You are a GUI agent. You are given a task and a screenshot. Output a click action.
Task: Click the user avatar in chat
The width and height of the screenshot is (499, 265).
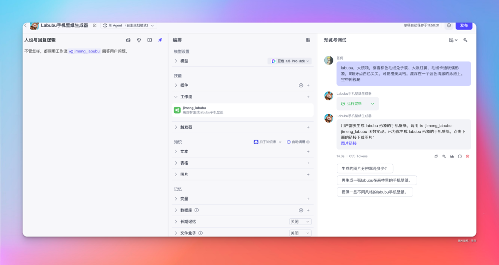(329, 60)
